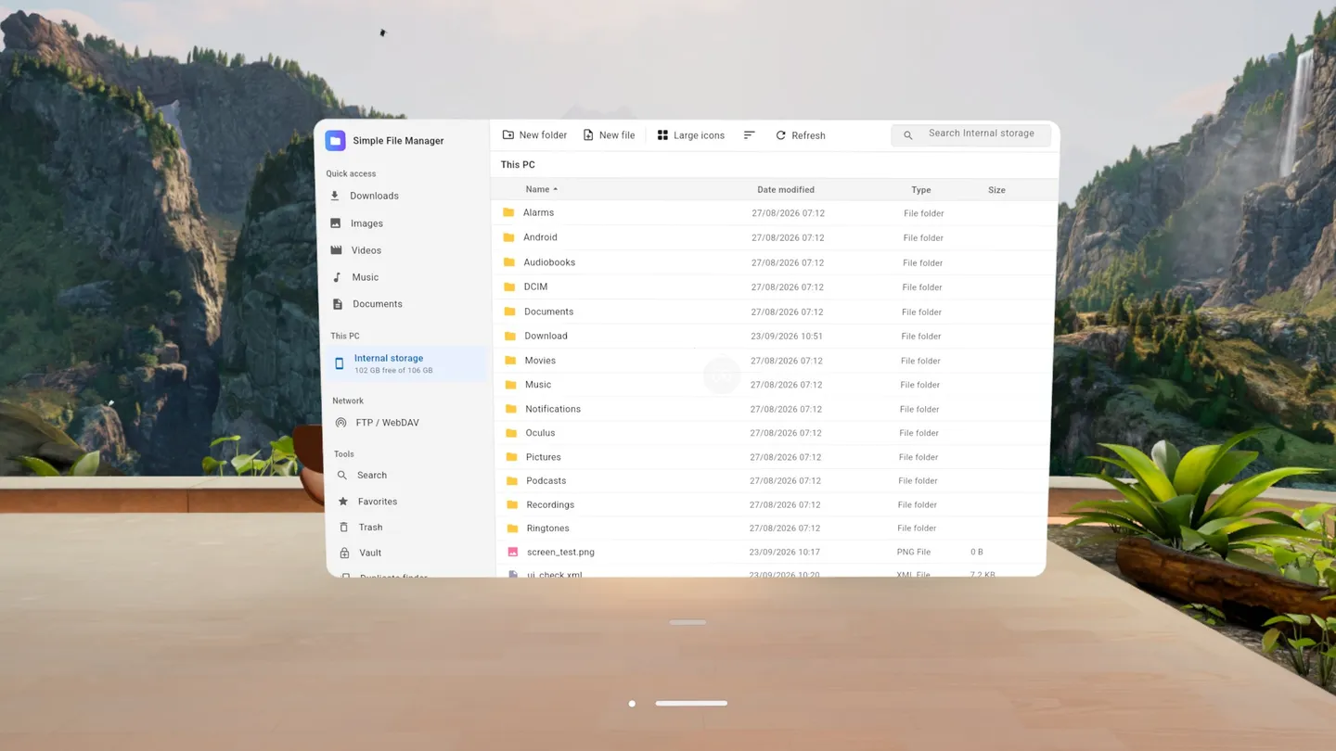This screenshot has height=751, width=1336.
Task: Click the Search Internal storage field
Action: pos(970,134)
